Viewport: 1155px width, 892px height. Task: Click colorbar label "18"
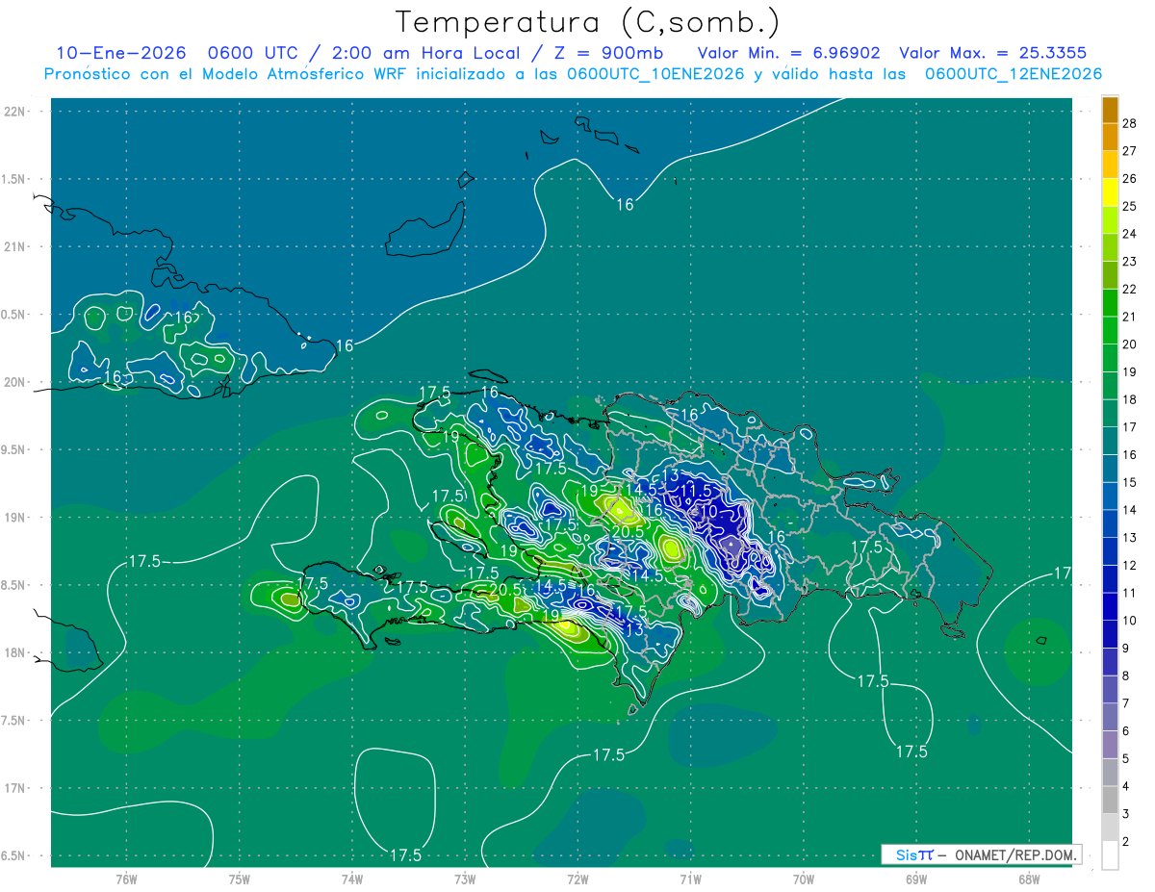pos(1130,399)
